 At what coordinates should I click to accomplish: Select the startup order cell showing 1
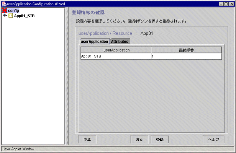[x=186, y=56]
